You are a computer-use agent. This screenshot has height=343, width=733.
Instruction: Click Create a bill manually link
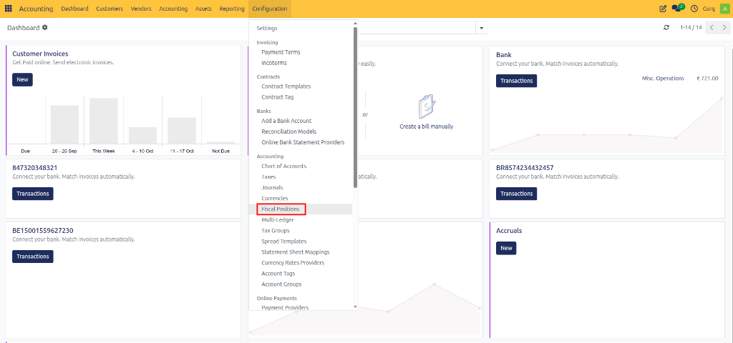point(427,126)
